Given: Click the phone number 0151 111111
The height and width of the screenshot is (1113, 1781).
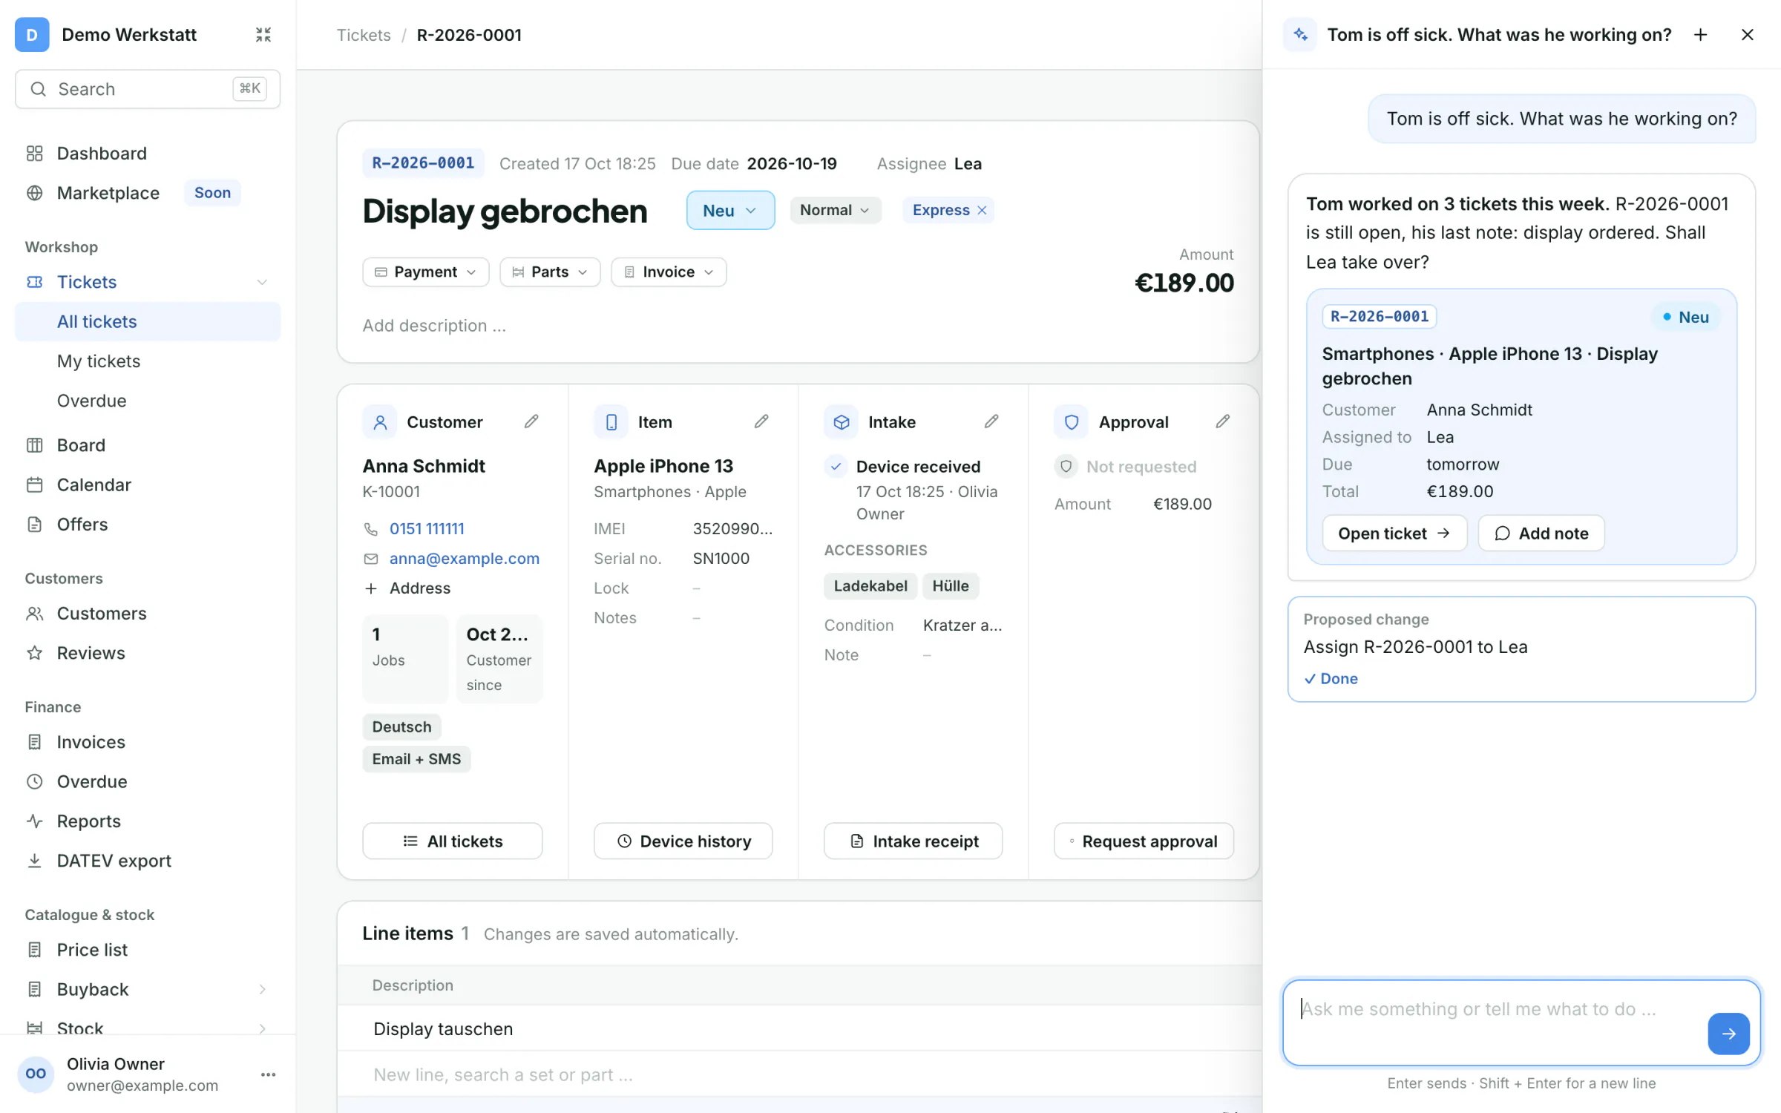Looking at the screenshot, I should 427,528.
